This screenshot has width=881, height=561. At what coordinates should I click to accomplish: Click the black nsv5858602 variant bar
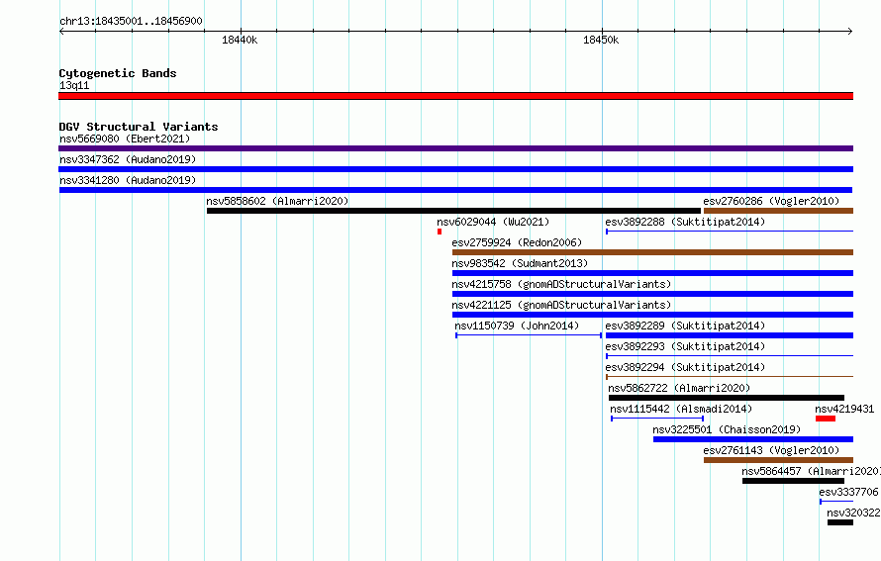tap(453, 211)
